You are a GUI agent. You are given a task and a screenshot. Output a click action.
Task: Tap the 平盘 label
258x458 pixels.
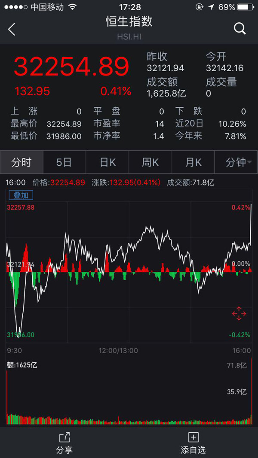(x=107, y=111)
